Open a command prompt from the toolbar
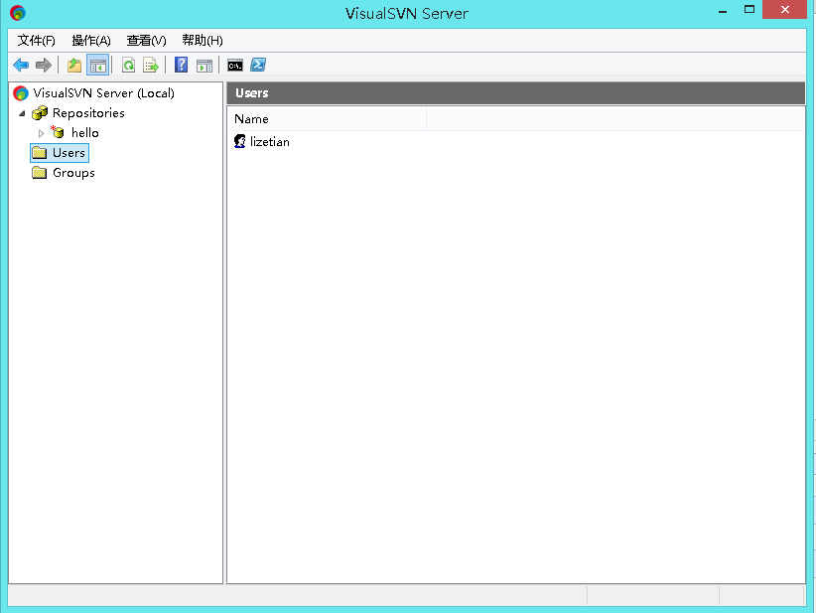This screenshot has height=613, width=816. (x=234, y=65)
